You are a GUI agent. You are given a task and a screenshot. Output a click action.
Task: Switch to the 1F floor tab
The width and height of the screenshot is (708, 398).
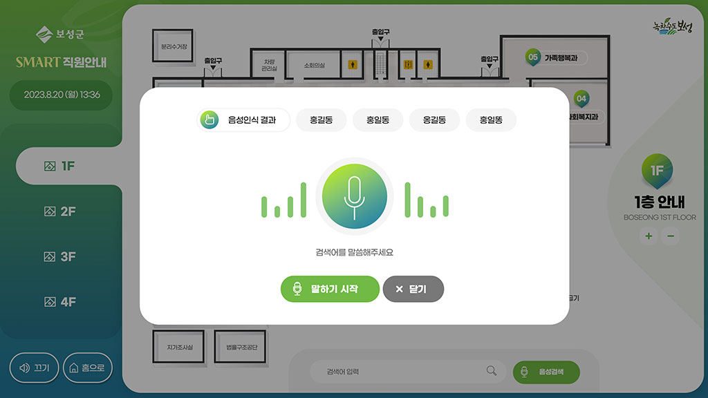[68, 166]
